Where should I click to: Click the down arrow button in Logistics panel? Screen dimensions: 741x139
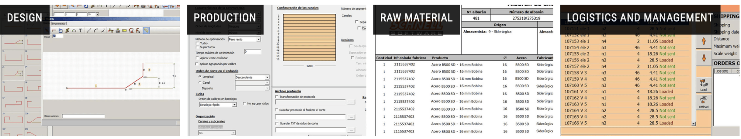click(704, 58)
